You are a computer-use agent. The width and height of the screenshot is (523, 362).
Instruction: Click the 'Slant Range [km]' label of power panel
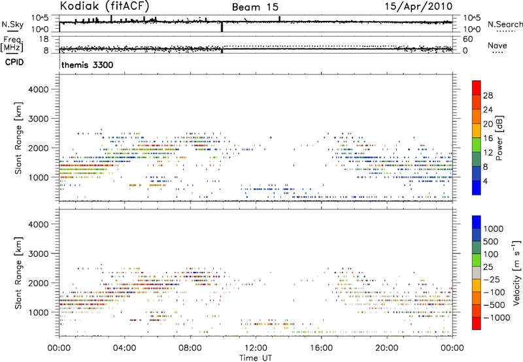18,138
